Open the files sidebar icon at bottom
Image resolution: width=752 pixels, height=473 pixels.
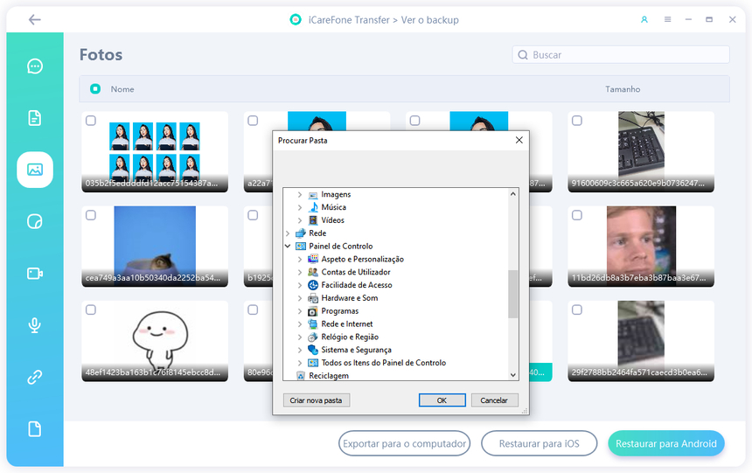[34, 429]
